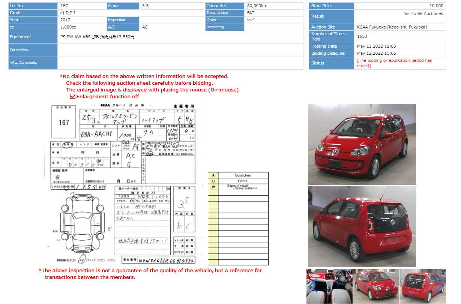
Task: Click the 'U' Dents legend row
Action: (238, 181)
